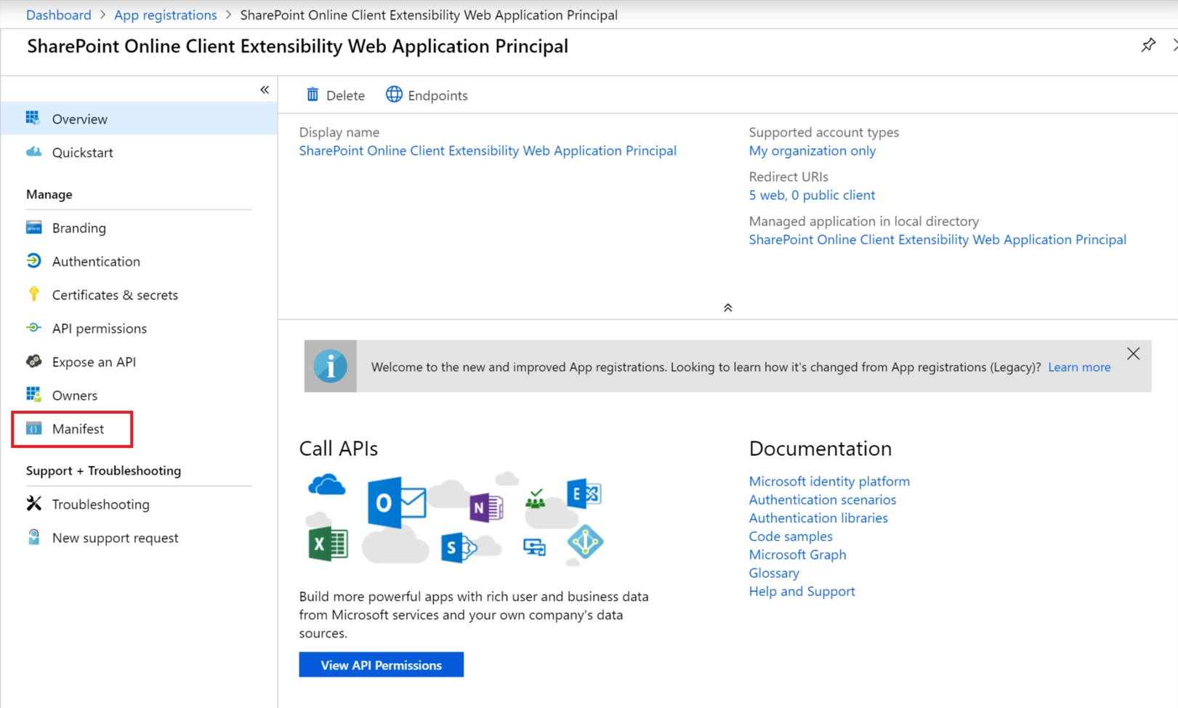Click the Troubleshooting wrench icon

33,503
